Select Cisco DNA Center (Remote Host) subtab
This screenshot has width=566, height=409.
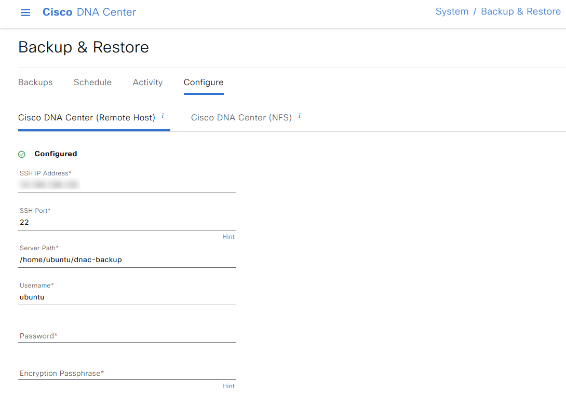click(87, 118)
